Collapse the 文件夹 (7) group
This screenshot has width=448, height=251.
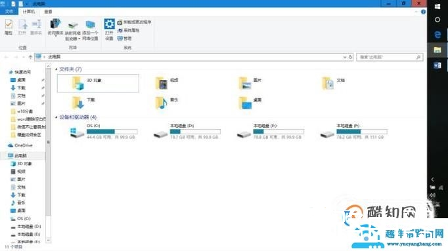(x=56, y=69)
